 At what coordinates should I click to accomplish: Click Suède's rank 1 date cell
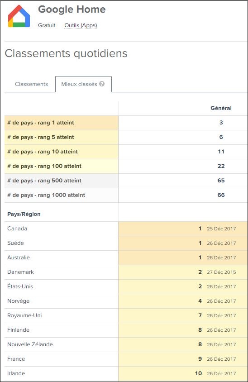183,243
